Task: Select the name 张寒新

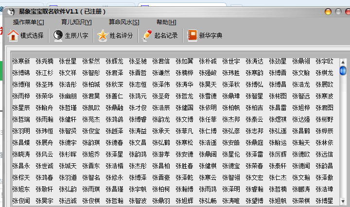Action: point(21,61)
